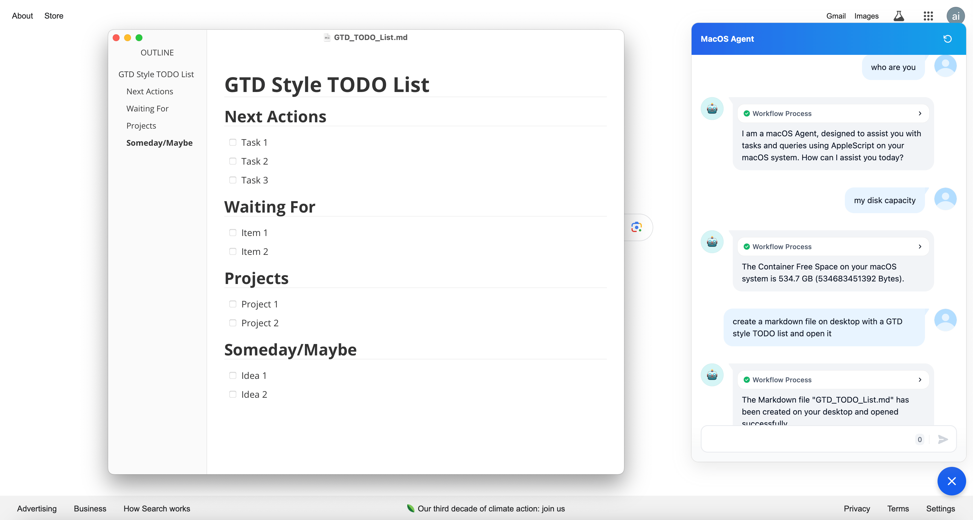Click the Google apps grid icon
This screenshot has width=973, height=520.
[x=928, y=15]
